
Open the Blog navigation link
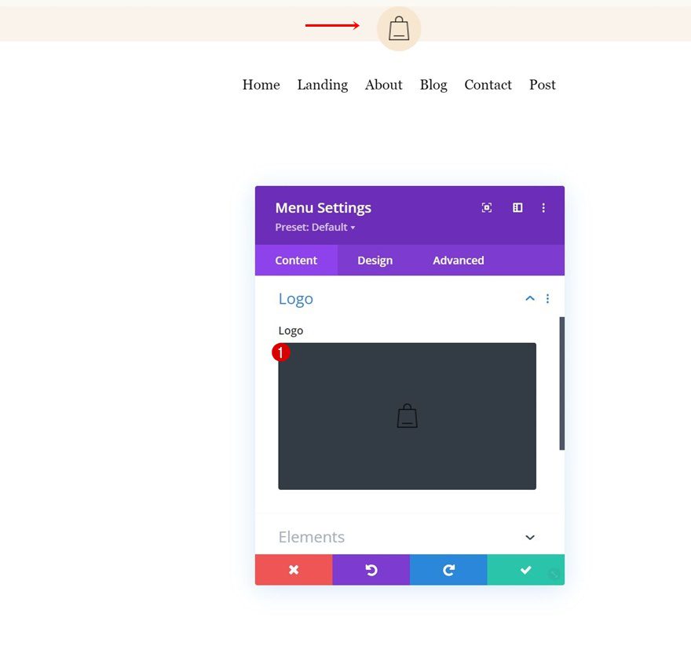433,85
